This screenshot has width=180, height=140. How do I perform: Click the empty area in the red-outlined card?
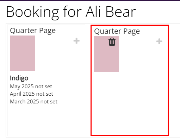(x=130, y=103)
